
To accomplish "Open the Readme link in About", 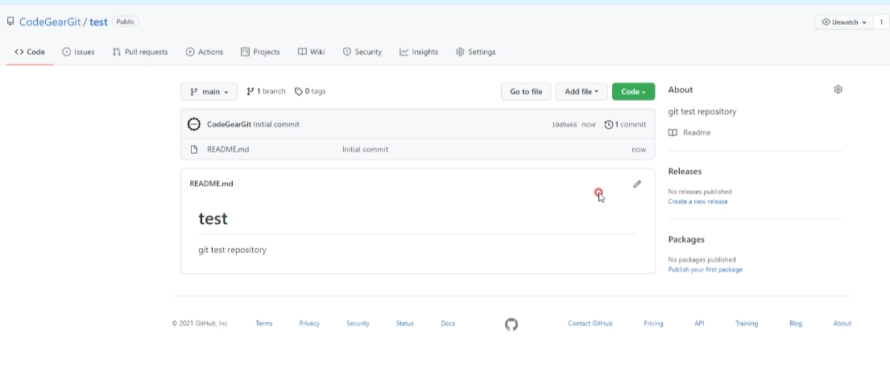I will (689, 132).
